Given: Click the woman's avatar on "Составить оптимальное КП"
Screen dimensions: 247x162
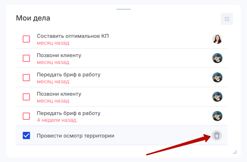Looking at the screenshot, I should pos(218,39).
